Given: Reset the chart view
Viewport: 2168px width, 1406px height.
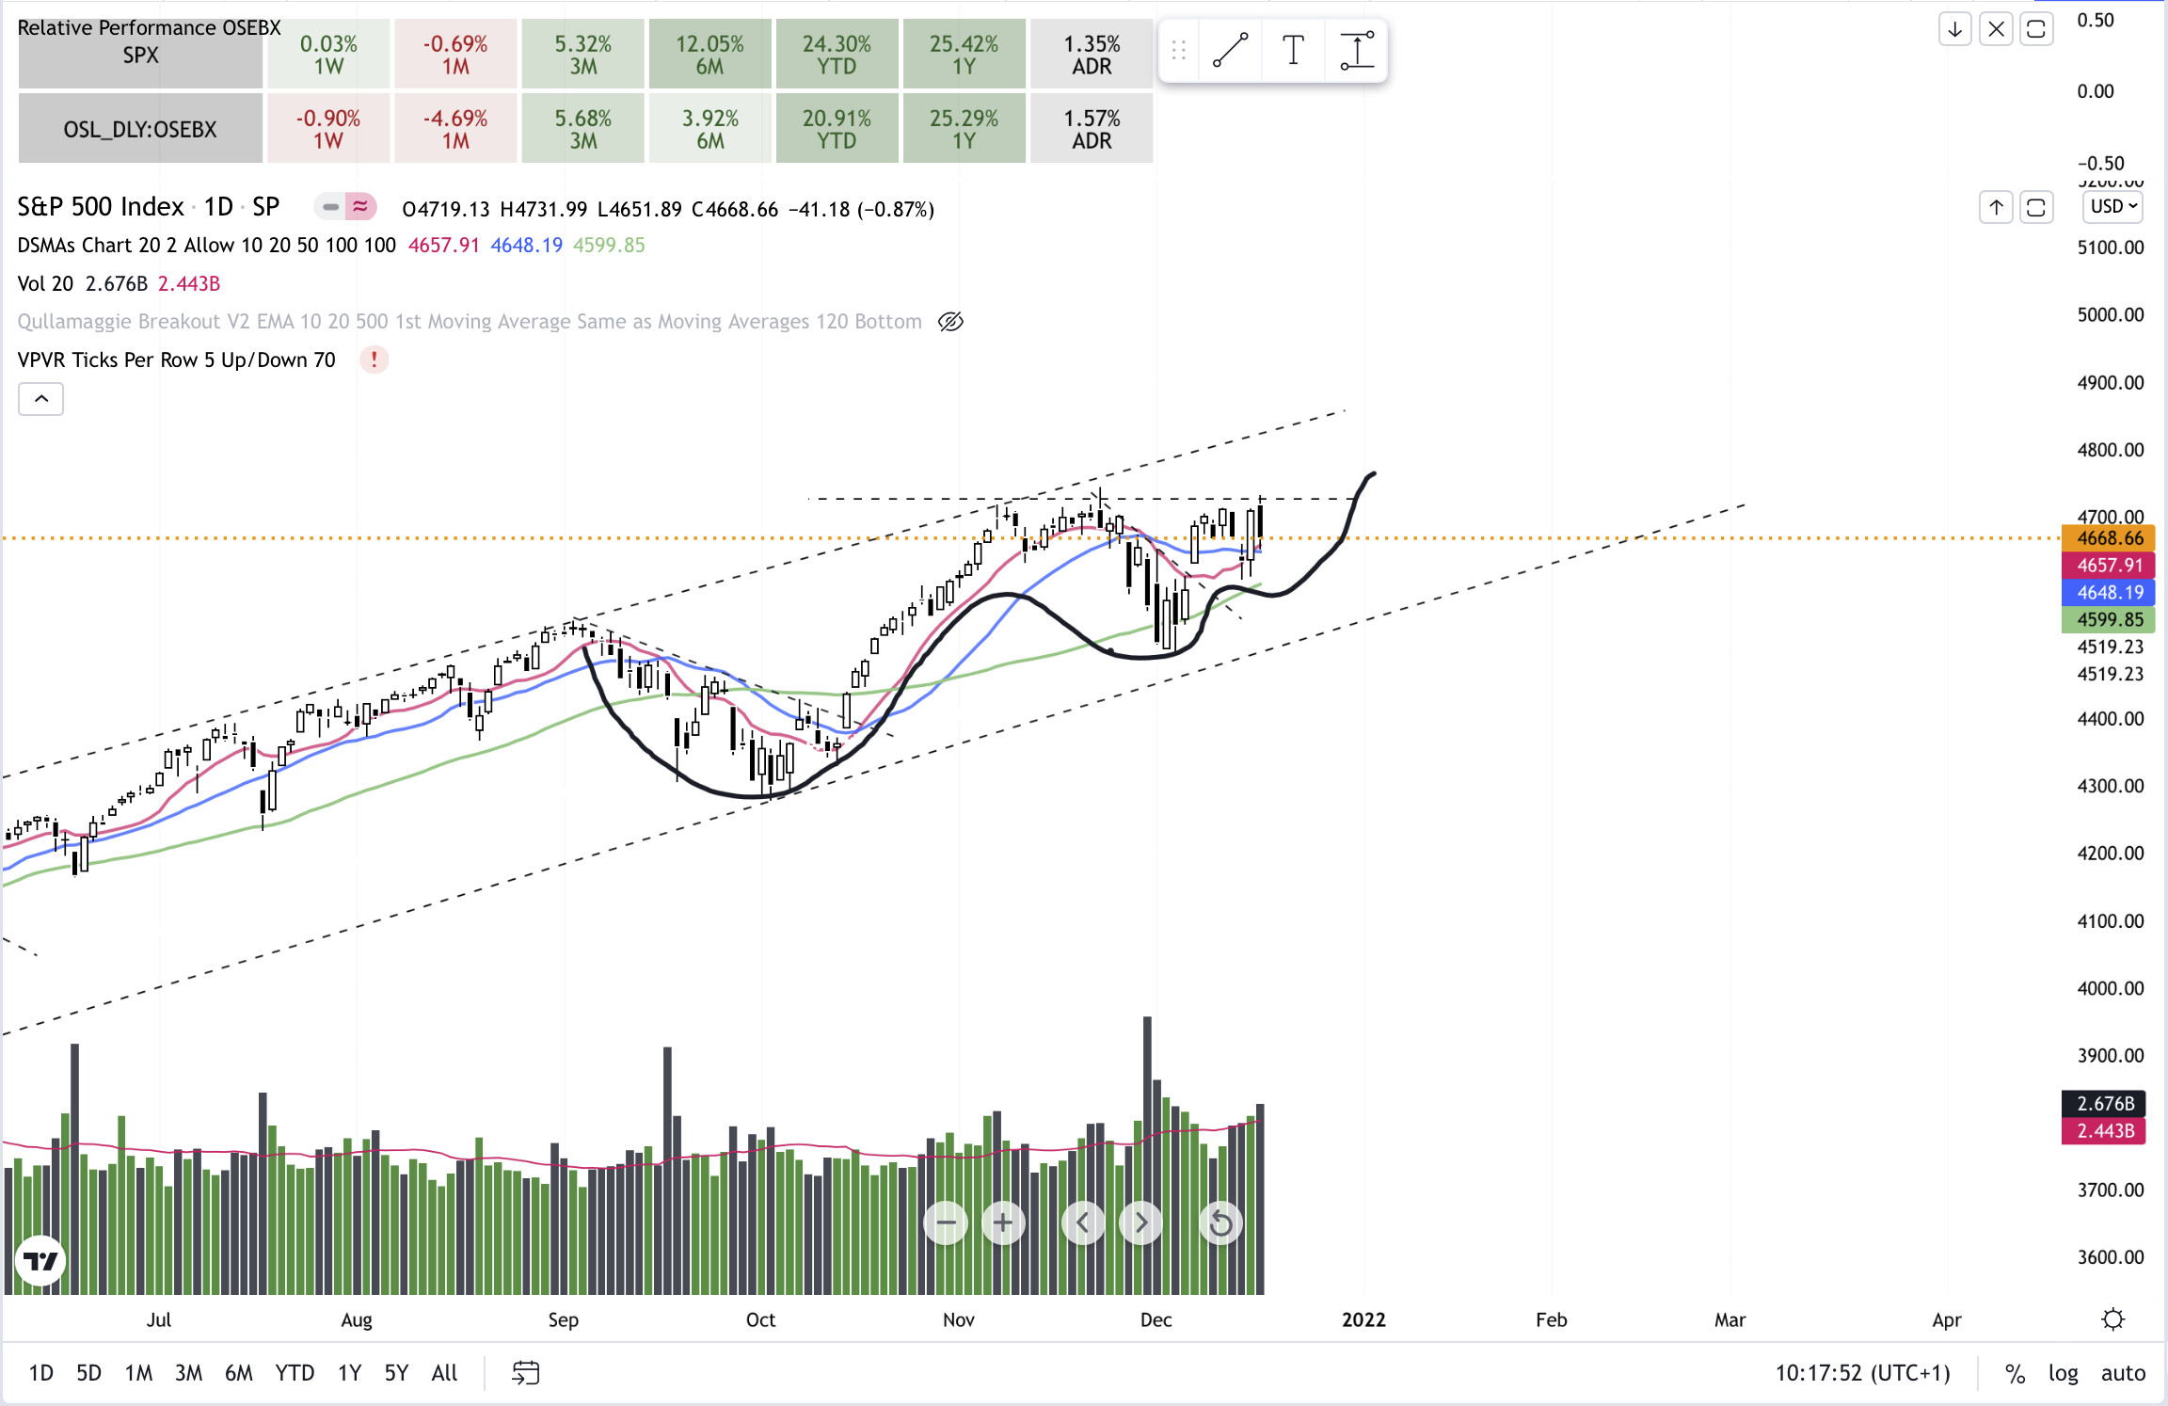Looking at the screenshot, I should click(1220, 1222).
